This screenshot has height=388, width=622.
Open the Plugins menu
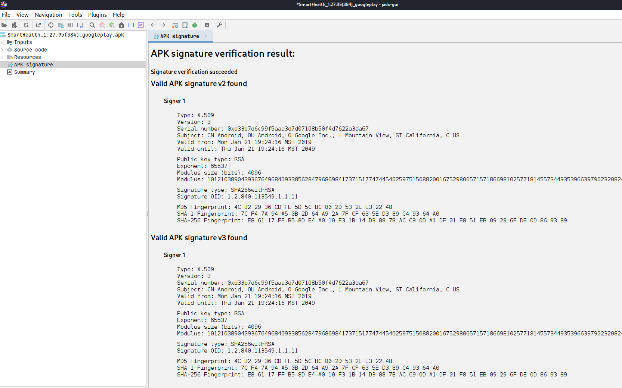[98, 15]
